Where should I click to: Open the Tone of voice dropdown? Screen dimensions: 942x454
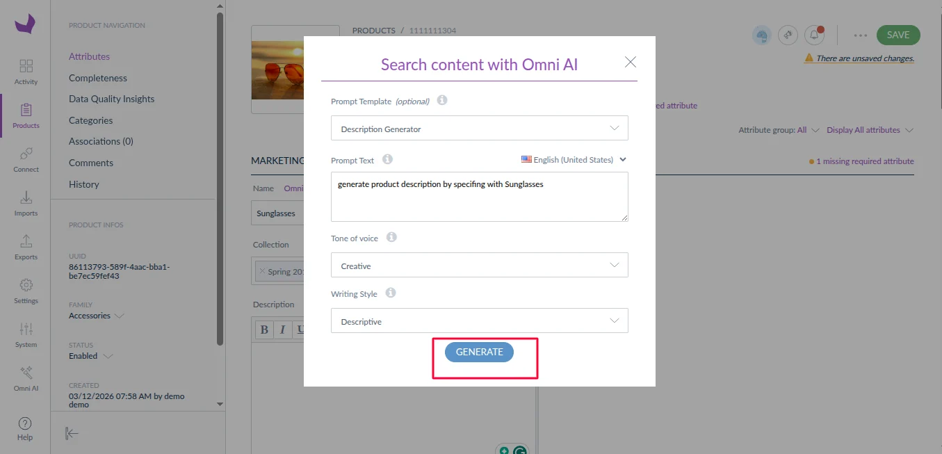coord(478,265)
